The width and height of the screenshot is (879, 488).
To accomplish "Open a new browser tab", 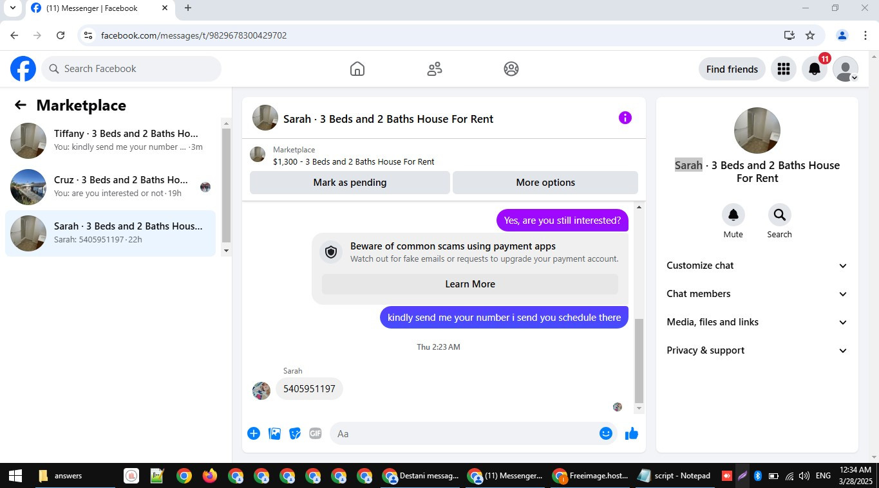I will coord(188,8).
